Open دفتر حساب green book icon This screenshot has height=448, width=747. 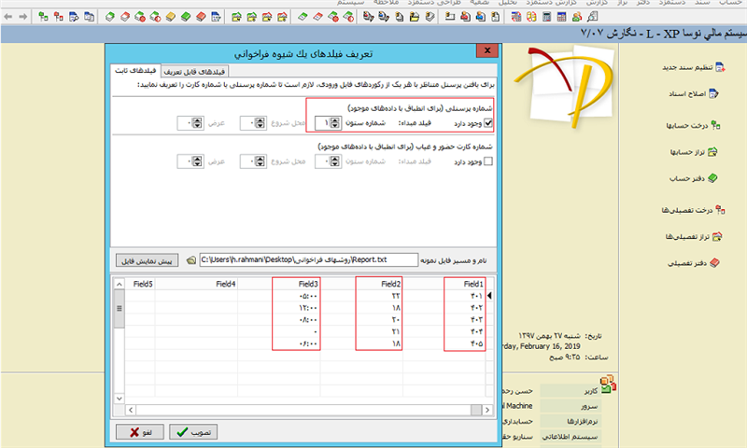714,177
